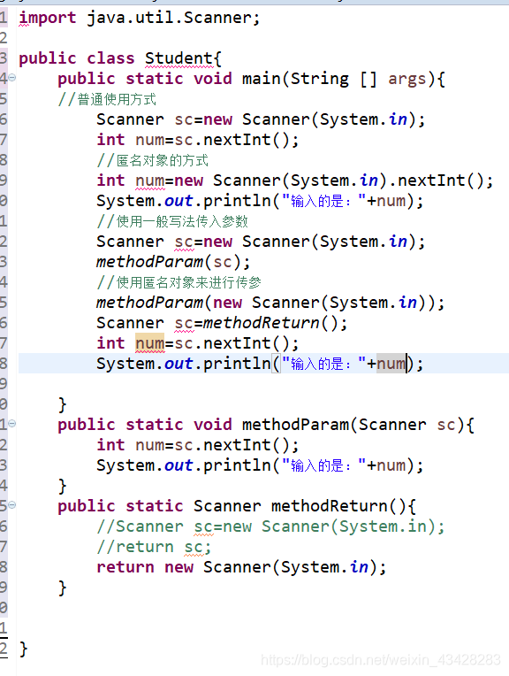The image size is (509, 676).
Task: Click 'methodParam(Scanner sc){' in the method declaration
Action: tap(358, 425)
